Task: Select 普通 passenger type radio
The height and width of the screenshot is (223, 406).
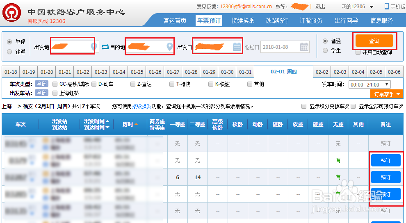Action: (x=325, y=41)
